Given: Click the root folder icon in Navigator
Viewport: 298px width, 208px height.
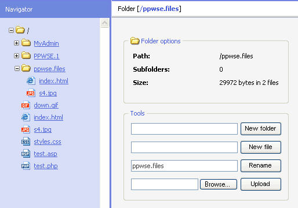Looking at the screenshot, I should (x=20, y=30).
